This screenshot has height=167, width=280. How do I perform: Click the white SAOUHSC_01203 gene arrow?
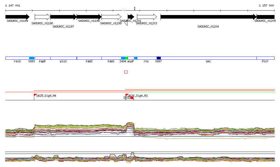point(147,17)
